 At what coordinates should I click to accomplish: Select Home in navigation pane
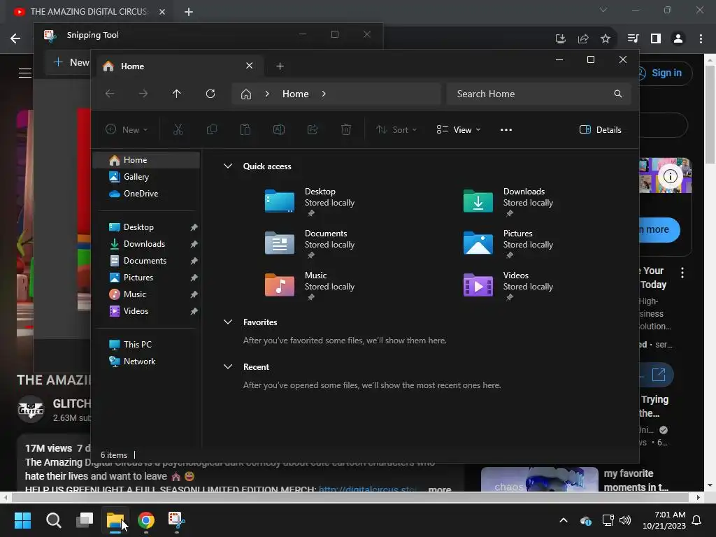[x=146, y=160]
